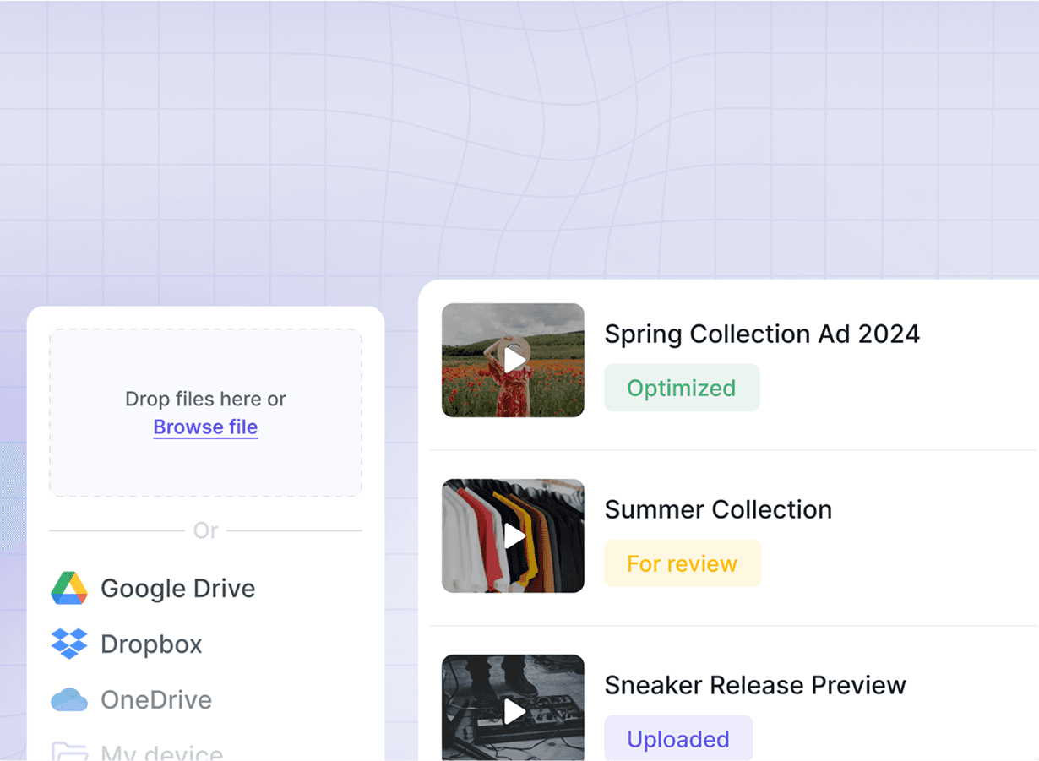This screenshot has height=761, width=1039.
Task: Open the Browse file link
Action: pos(205,427)
